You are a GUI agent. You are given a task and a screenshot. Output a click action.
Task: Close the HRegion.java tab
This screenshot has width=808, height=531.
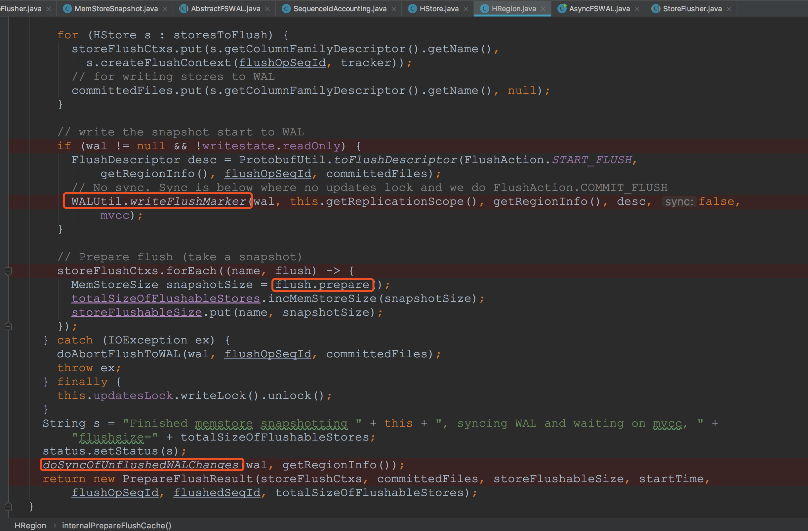point(544,9)
